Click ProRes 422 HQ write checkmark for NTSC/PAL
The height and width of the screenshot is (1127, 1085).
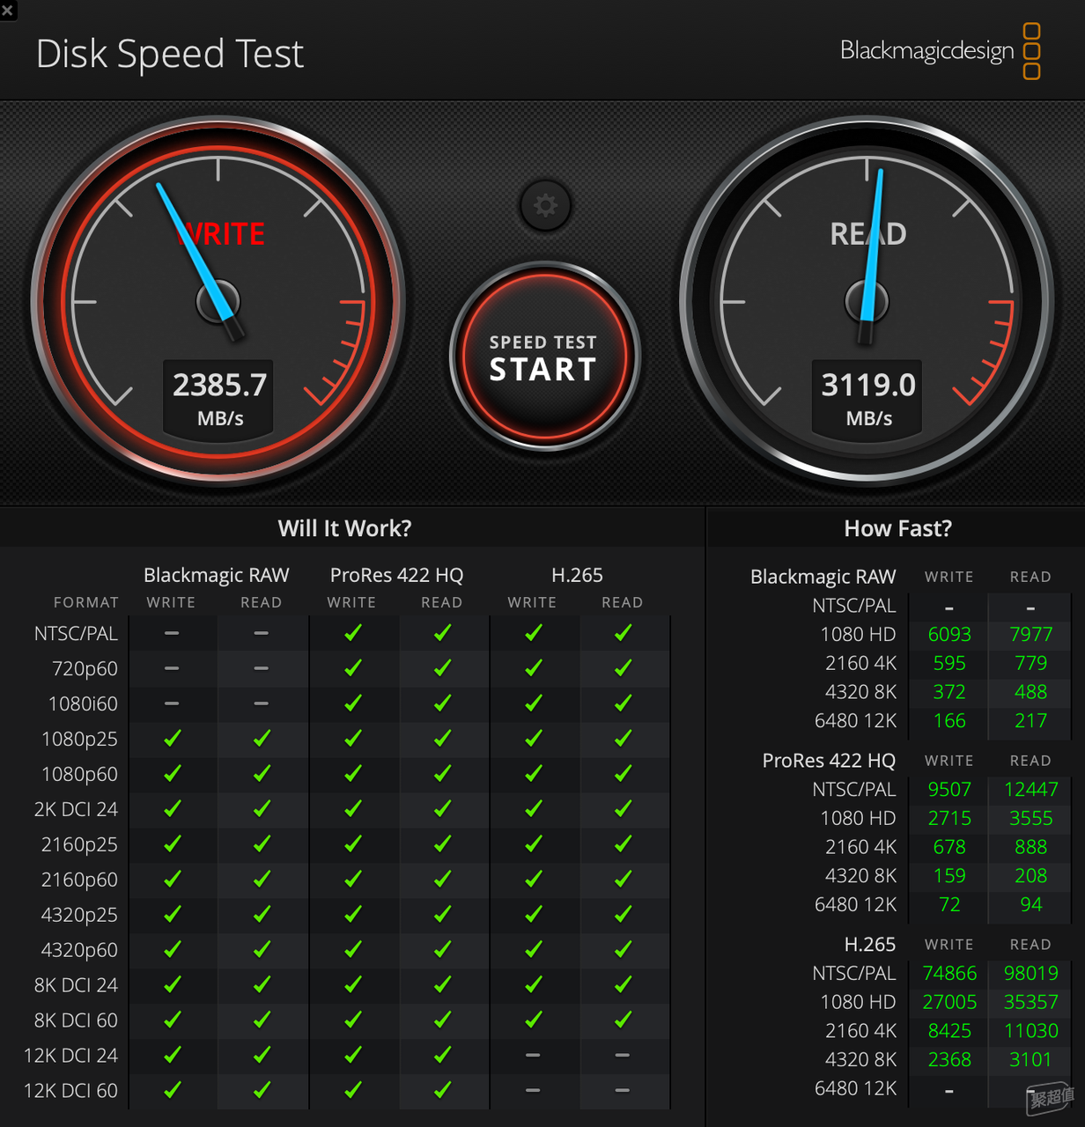[353, 633]
